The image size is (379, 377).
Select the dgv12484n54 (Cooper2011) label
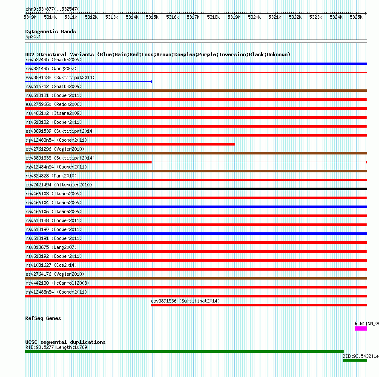pos(56,167)
